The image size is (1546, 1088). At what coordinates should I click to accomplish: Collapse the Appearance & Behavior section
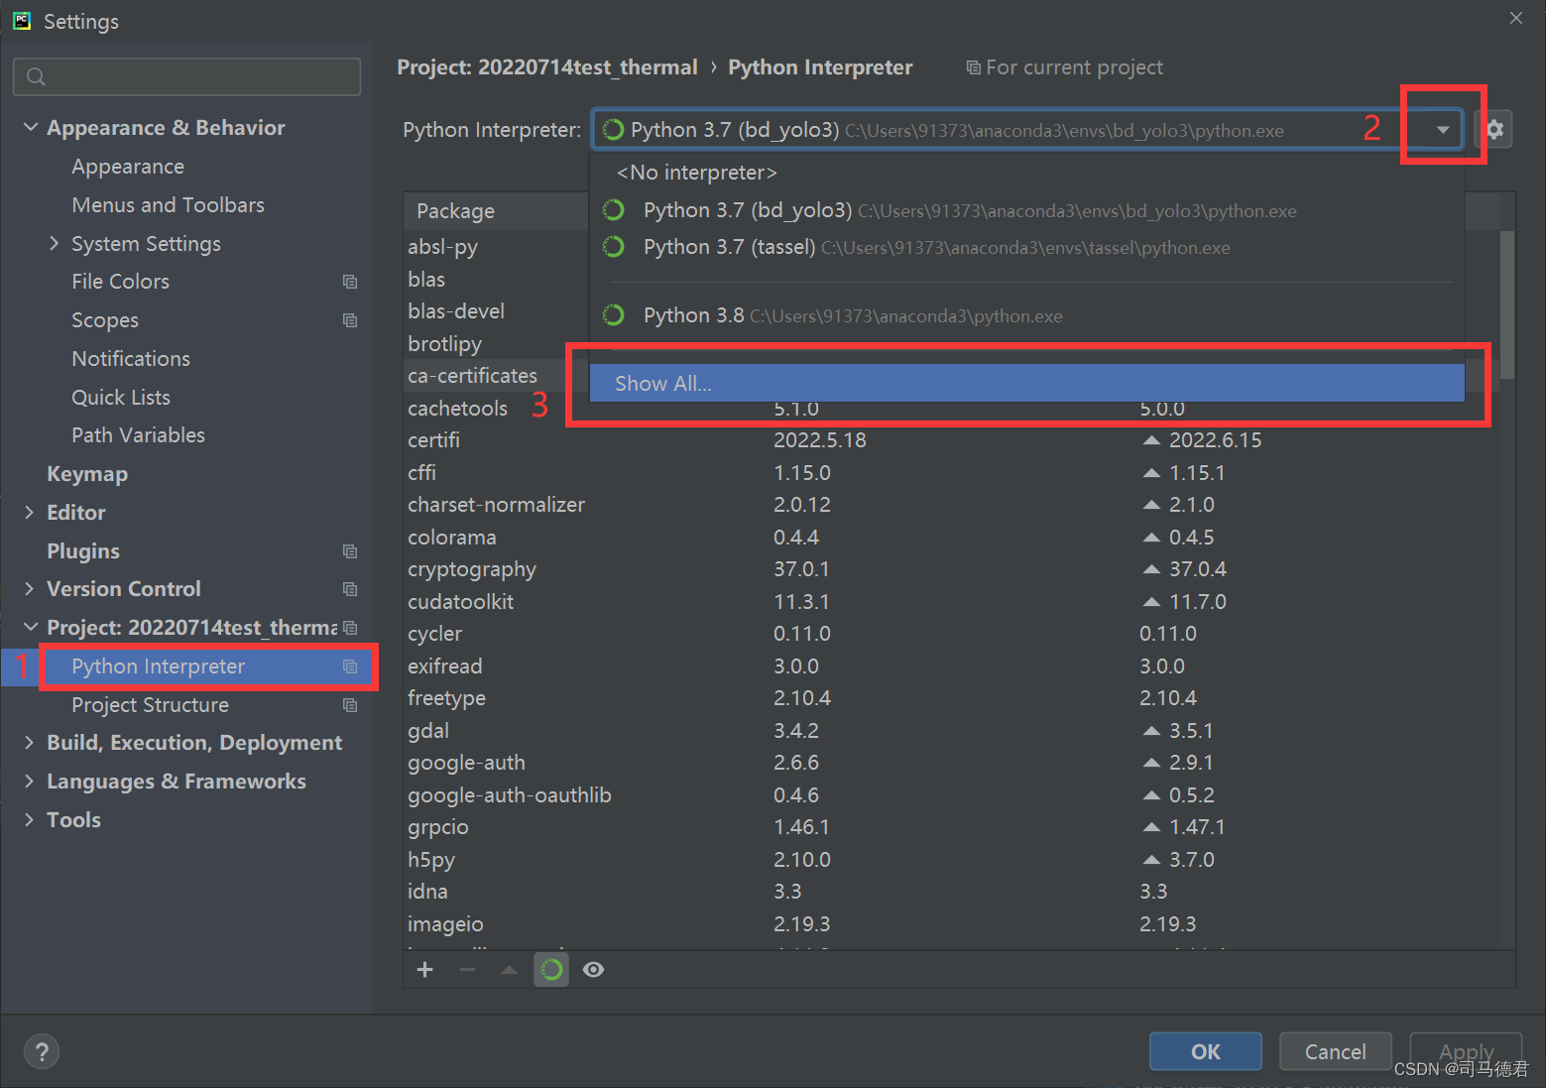coord(31,127)
